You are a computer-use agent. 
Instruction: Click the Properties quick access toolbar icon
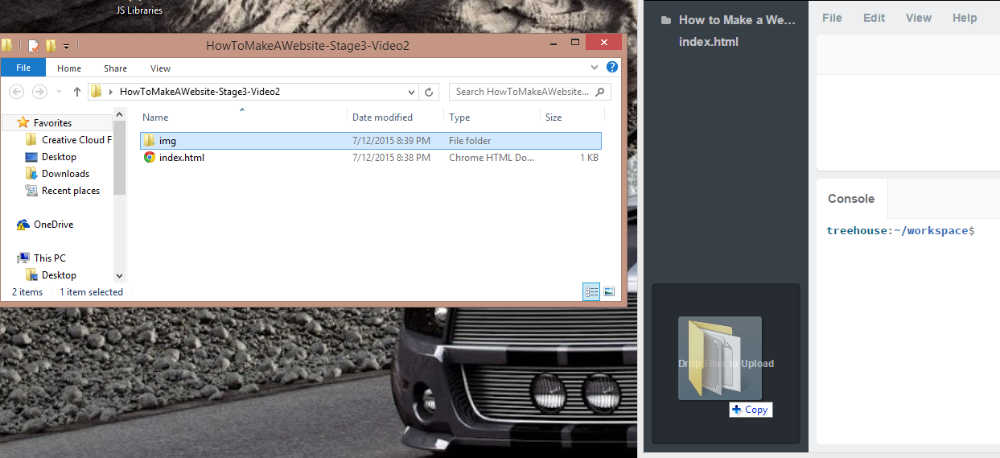34,46
